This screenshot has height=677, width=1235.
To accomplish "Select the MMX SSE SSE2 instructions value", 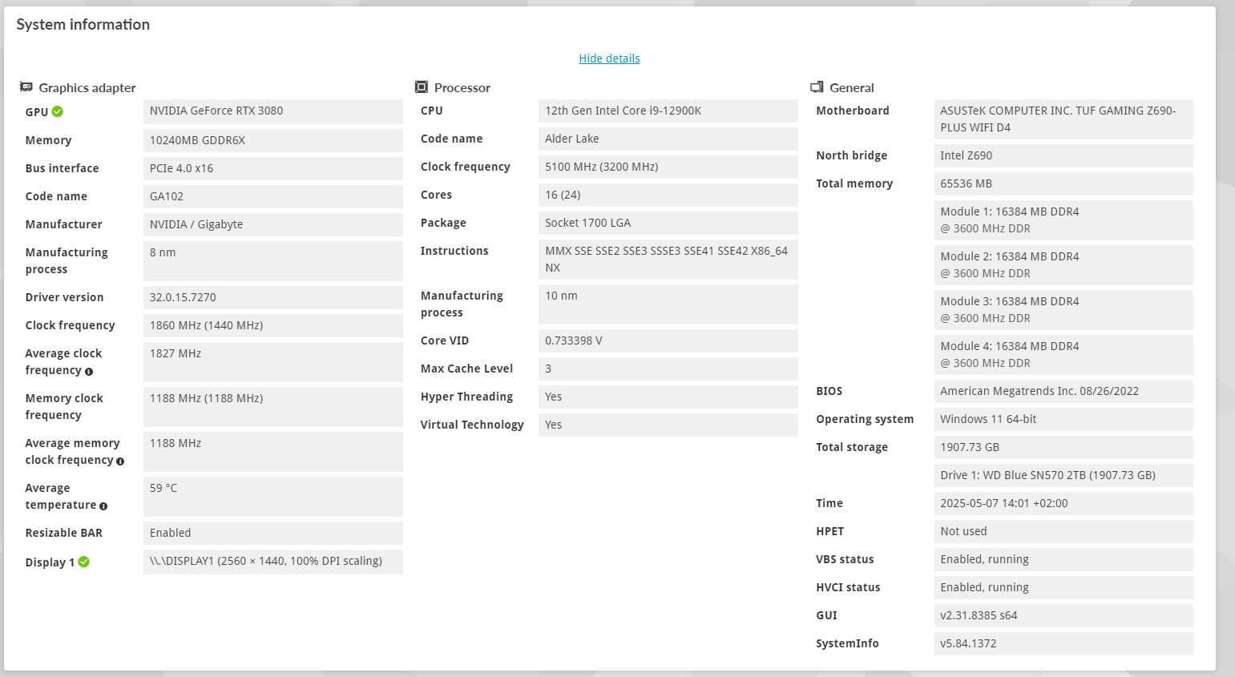I will click(668, 259).
